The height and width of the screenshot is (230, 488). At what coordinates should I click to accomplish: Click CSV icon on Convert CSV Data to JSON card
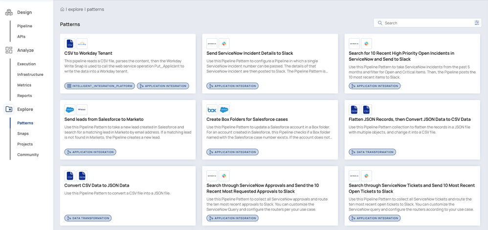70,176
